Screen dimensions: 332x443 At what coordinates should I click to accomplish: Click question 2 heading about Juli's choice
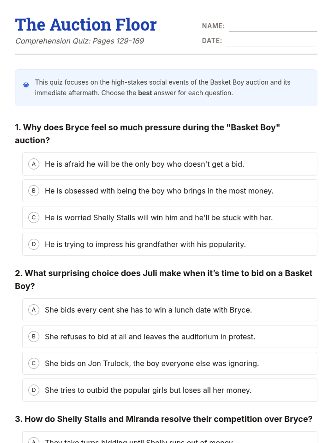[164, 280]
